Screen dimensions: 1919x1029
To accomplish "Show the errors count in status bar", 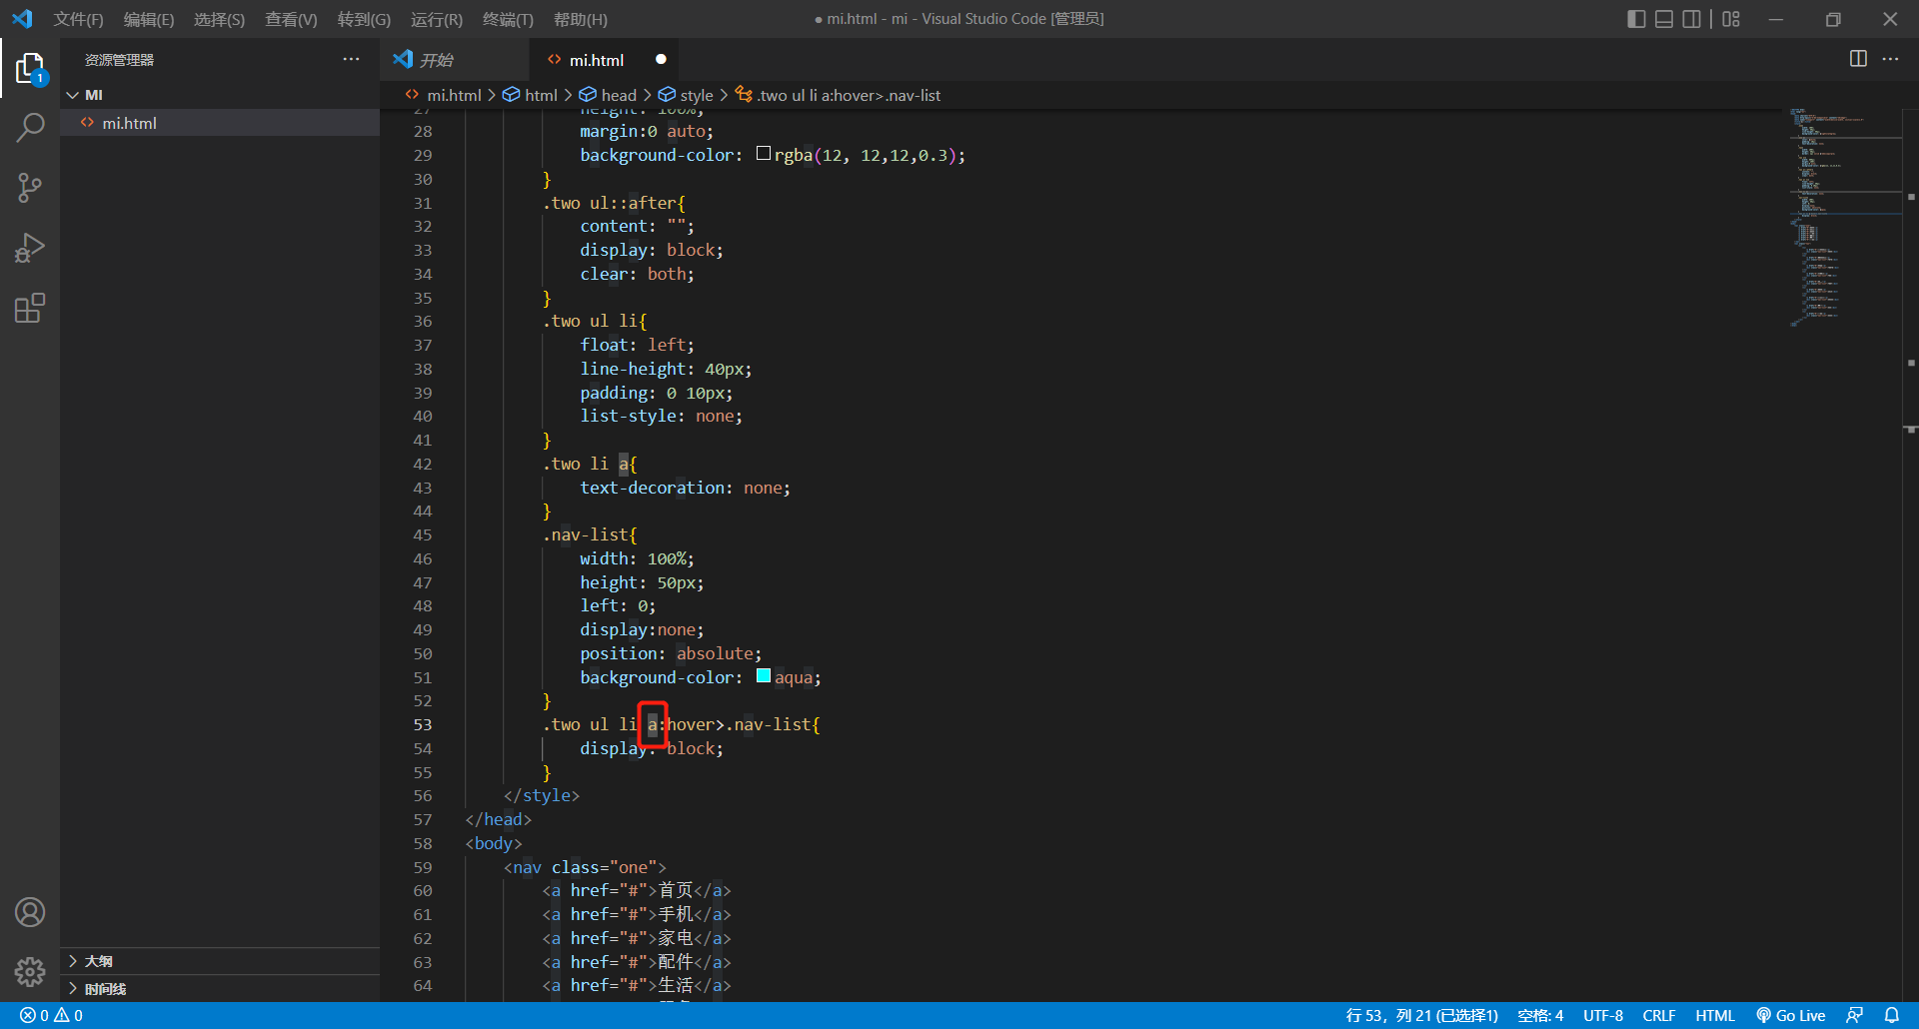I will click(34, 1015).
